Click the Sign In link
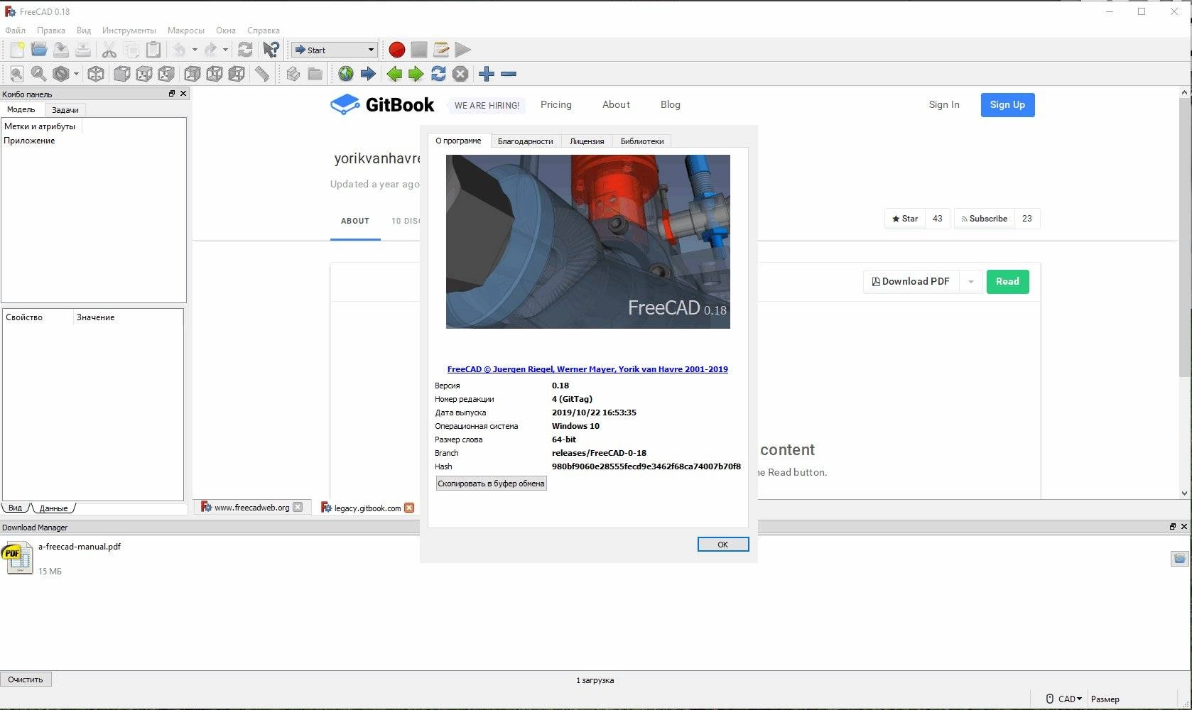The width and height of the screenshot is (1192, 710). coord(944,105)
